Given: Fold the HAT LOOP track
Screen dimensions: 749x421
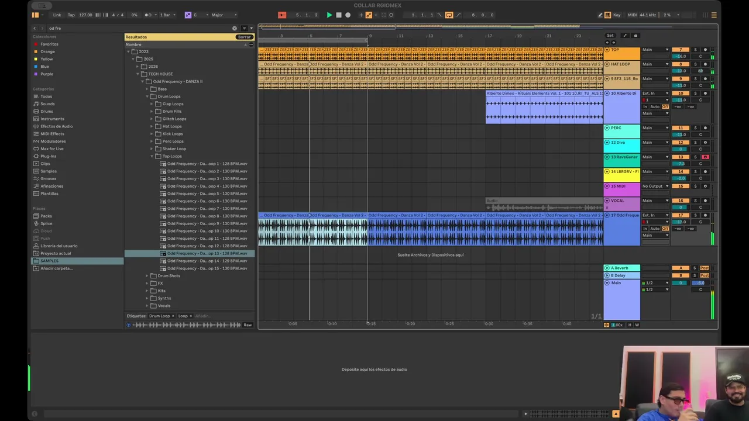Looking at the screenshot, I should click(x=607, y=64).
